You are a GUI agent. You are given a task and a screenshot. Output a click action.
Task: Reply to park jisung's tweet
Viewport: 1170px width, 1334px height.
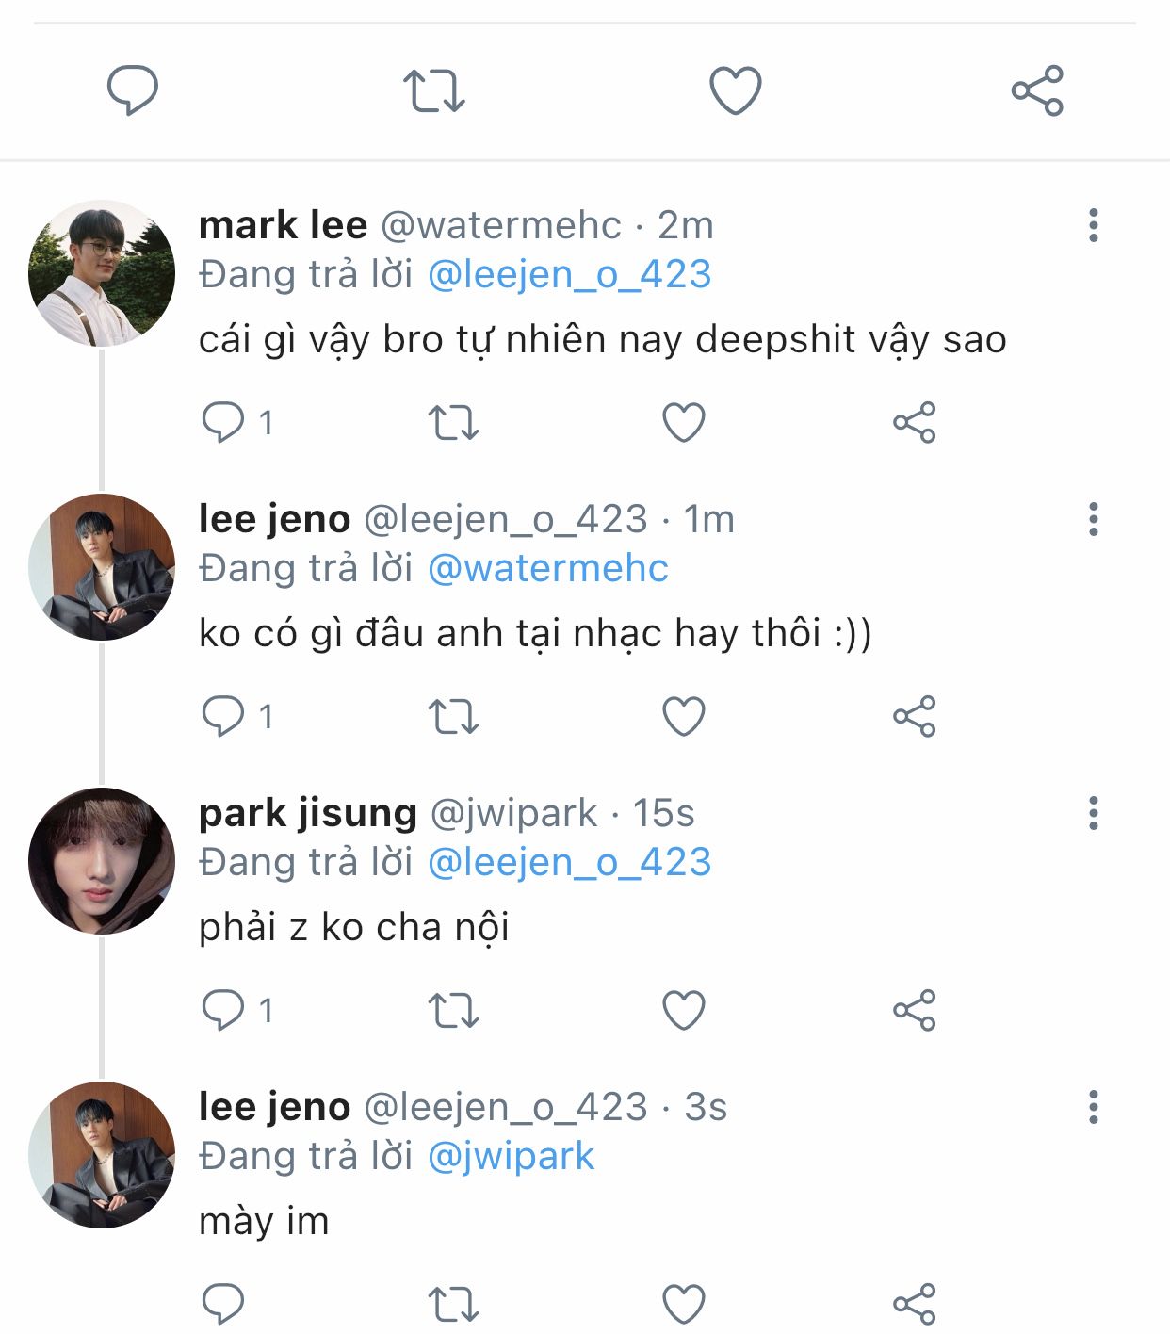[223, 1010]
